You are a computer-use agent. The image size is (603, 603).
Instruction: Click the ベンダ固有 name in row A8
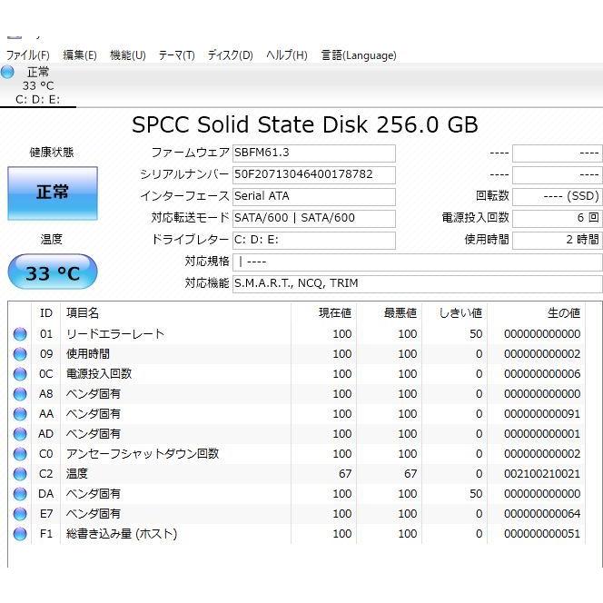click(94, 394)
